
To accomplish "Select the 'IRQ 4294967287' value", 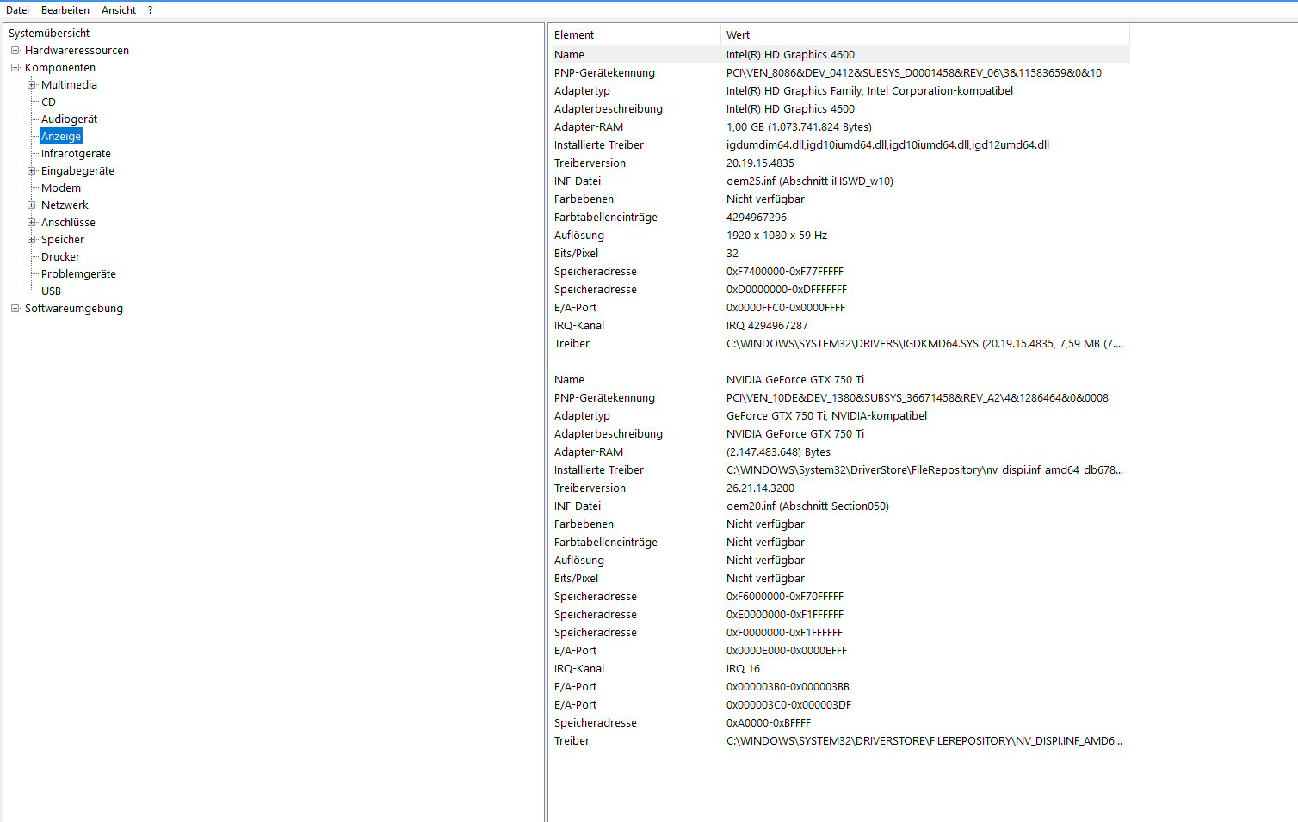I will tap(767, 326).
